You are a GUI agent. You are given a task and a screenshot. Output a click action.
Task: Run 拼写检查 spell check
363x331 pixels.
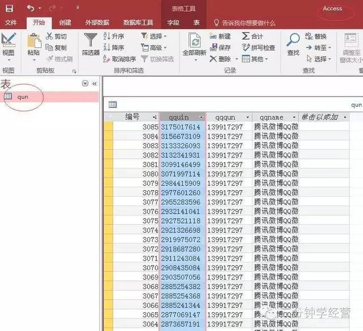(x=259, y=48)
